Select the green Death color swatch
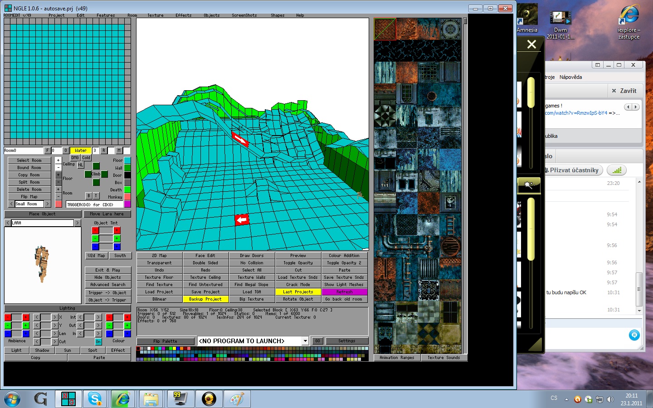Screen dimensions: 653x408 click(x=127, y=189)
